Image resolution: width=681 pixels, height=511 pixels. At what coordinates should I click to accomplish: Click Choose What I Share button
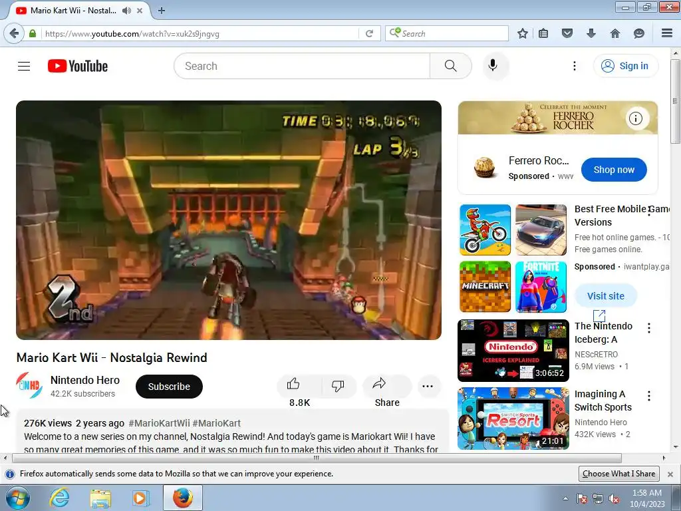tap(618, 474)
